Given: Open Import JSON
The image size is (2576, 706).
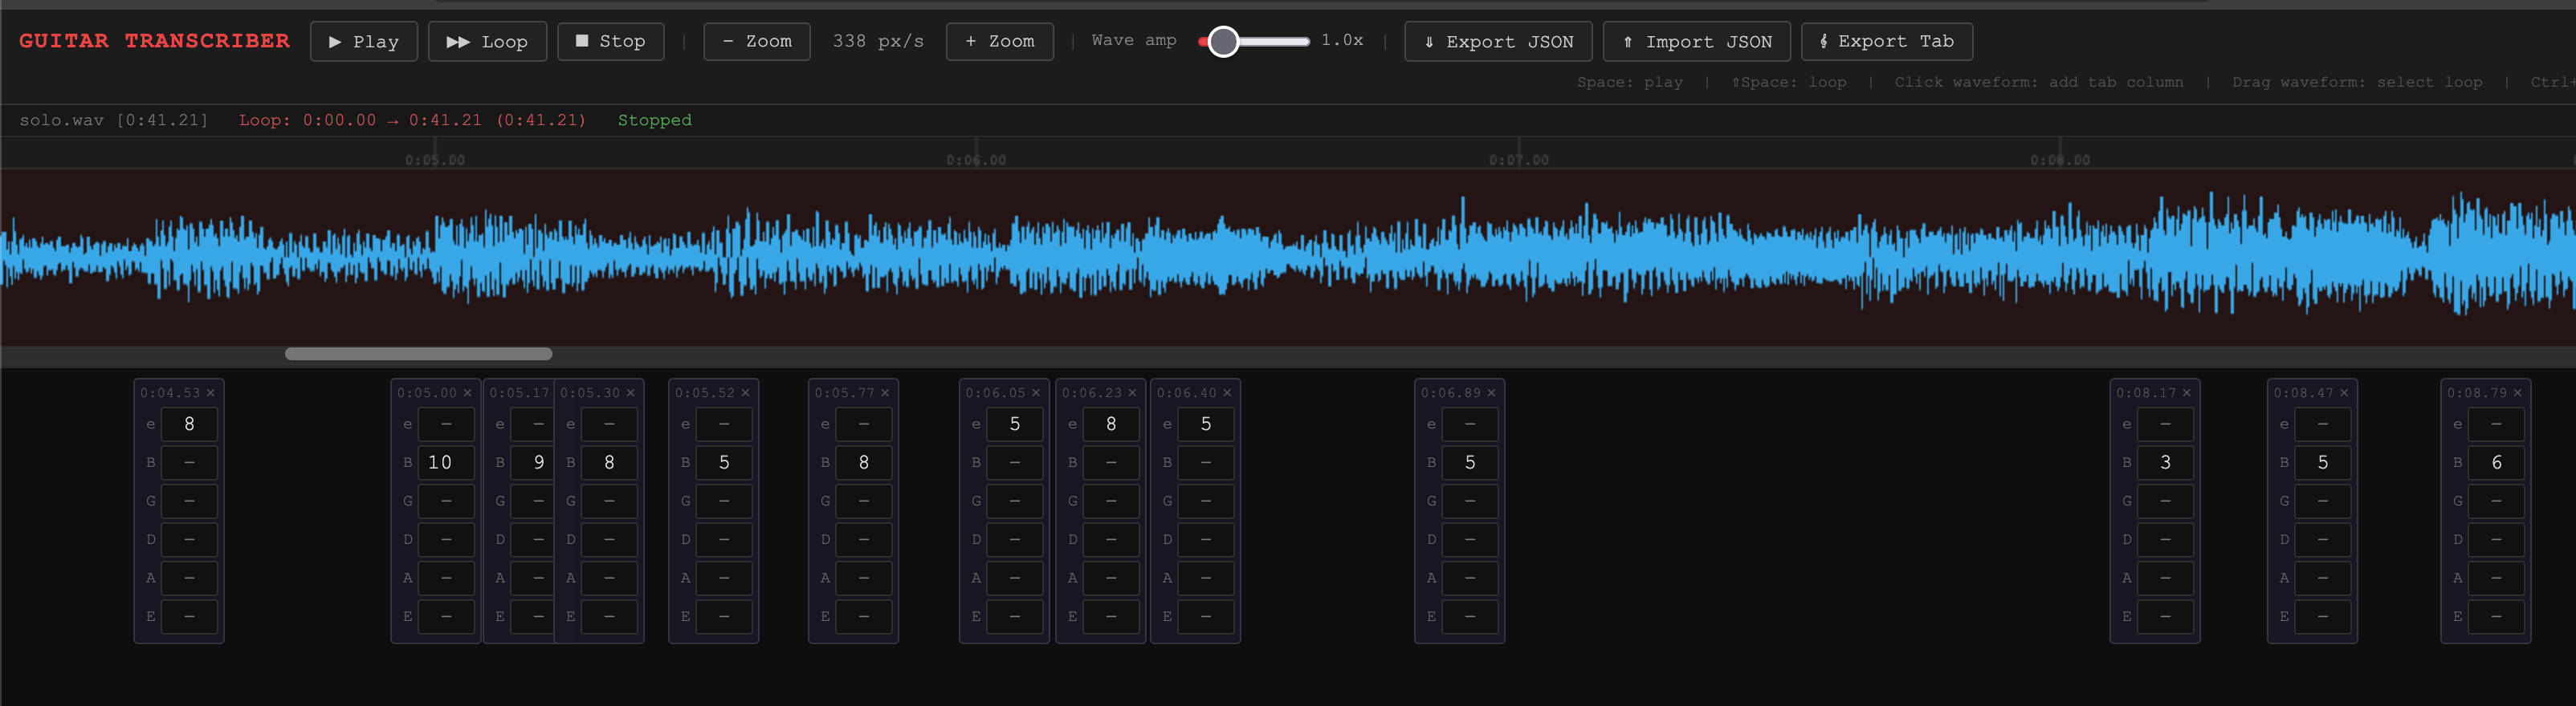Looking at the screenshot, I should click(x=1696, y=42).
